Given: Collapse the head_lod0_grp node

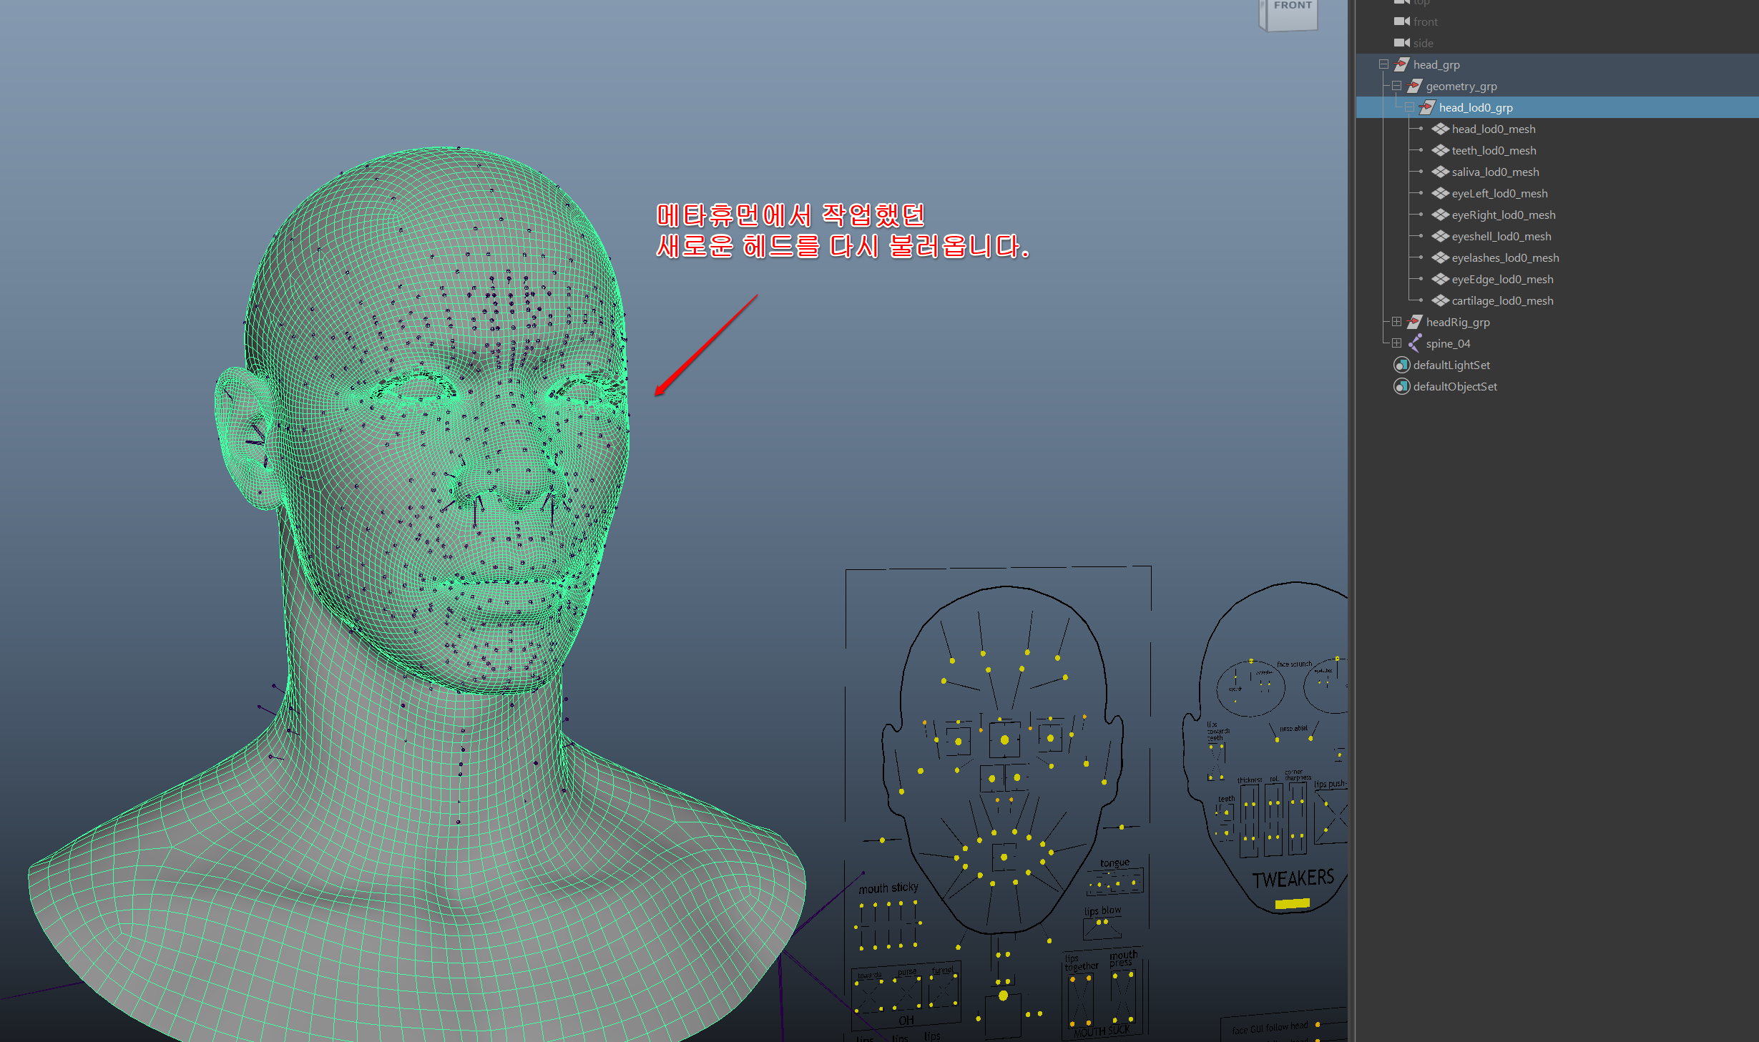Looking at the screenshot, I should pos(1409,107).
